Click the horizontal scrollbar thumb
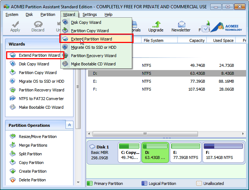 (145, 134)
